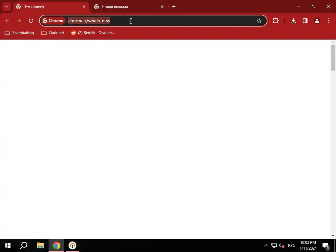Open the Reddit - Dive int... bookmark
The image size is (336, 252).
point(93,33)
